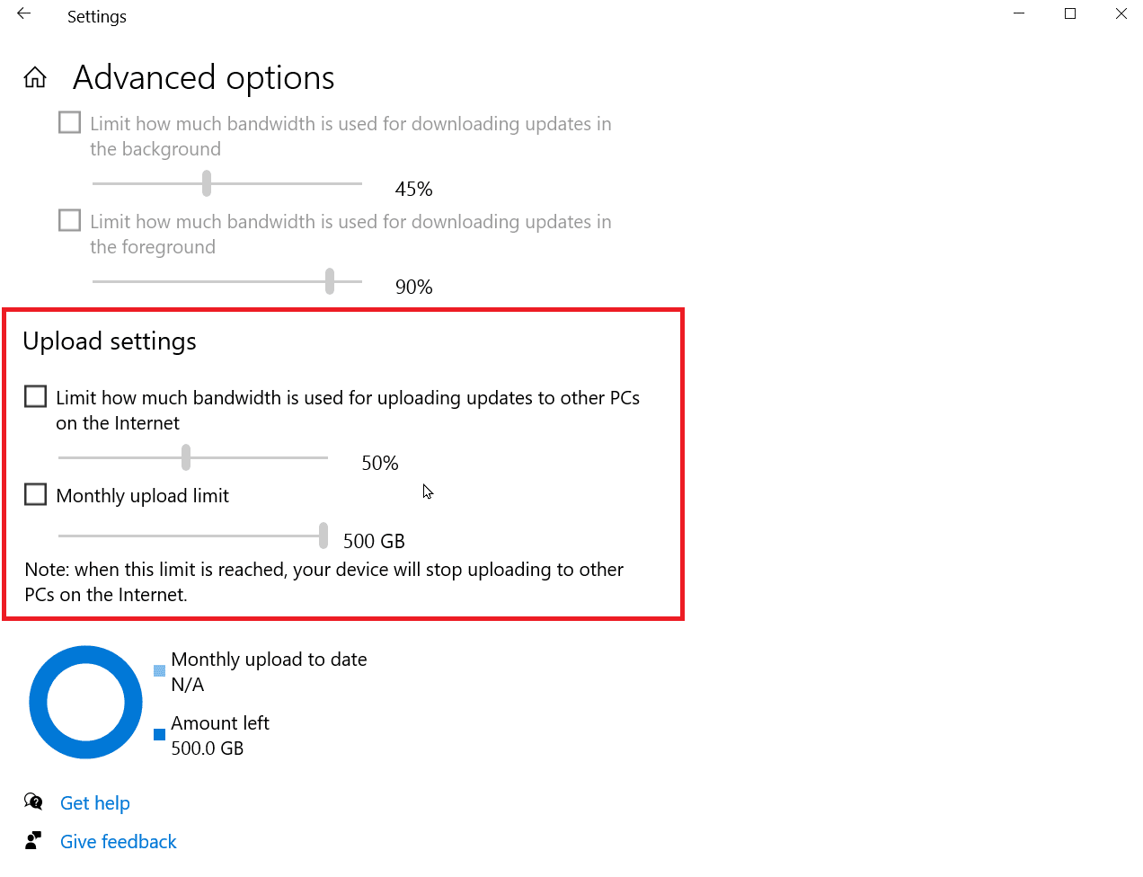The image size is (1143, 877).
Task: Toggle the Monthly upload limit checkbox
Action: point(36,495)
